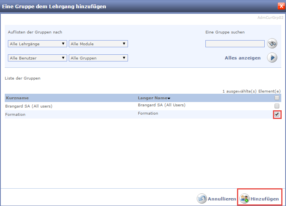286x206 pixels.
Task: Open the Alle Lehrgänge dropdown
Action: tap(37, 44)
